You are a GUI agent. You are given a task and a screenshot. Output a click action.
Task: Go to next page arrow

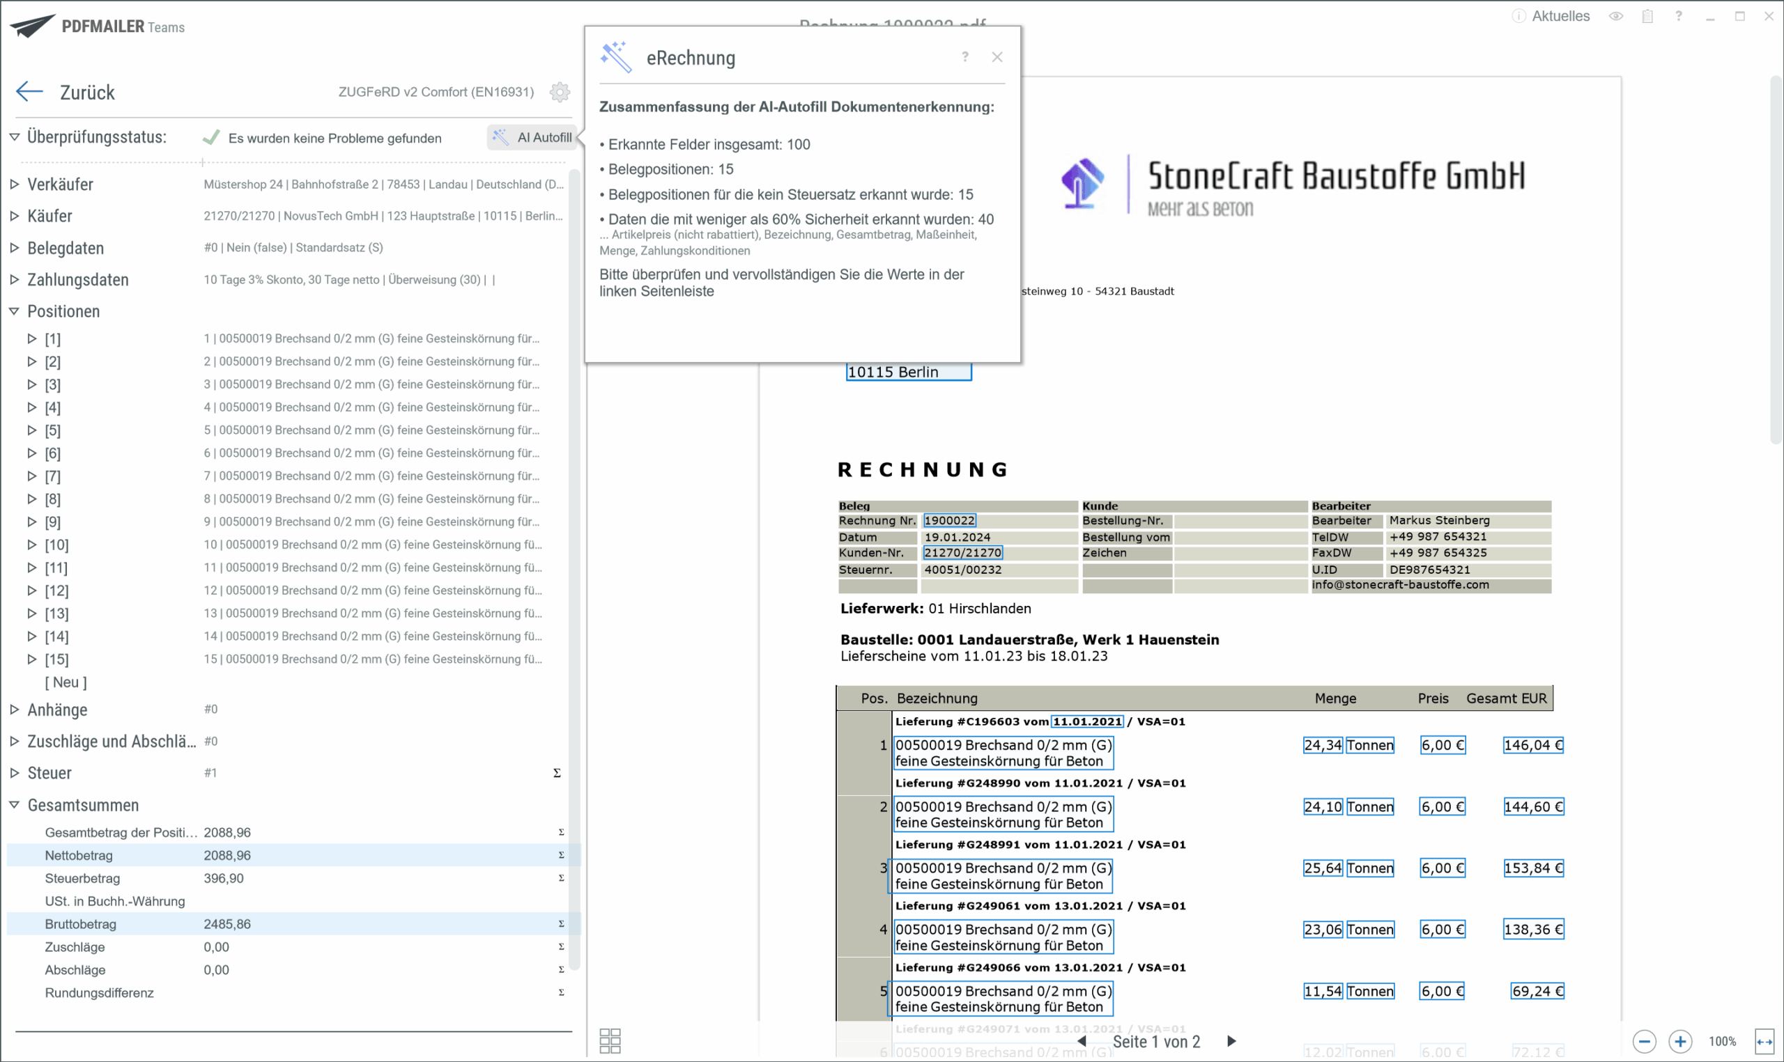(1231, 1041)
